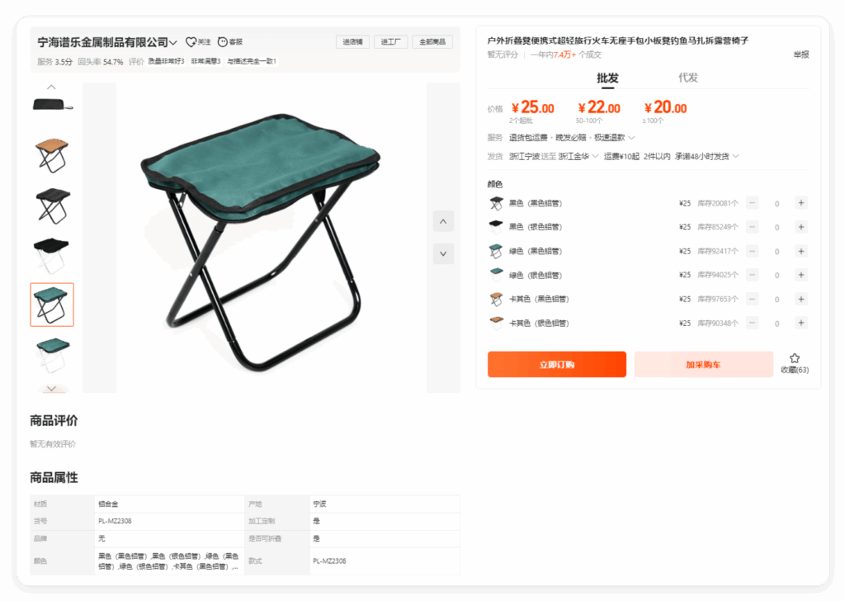The width and height of the screenshot is (845, 601).
Task: Switch to the 代发 tab
Action: pos(687,78)
